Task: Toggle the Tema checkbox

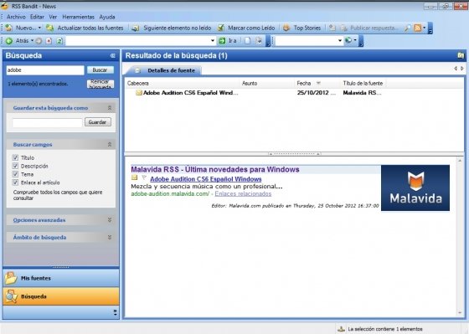Action: 15,174
